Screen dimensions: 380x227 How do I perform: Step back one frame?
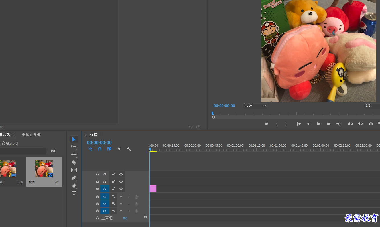coord(308,124)
